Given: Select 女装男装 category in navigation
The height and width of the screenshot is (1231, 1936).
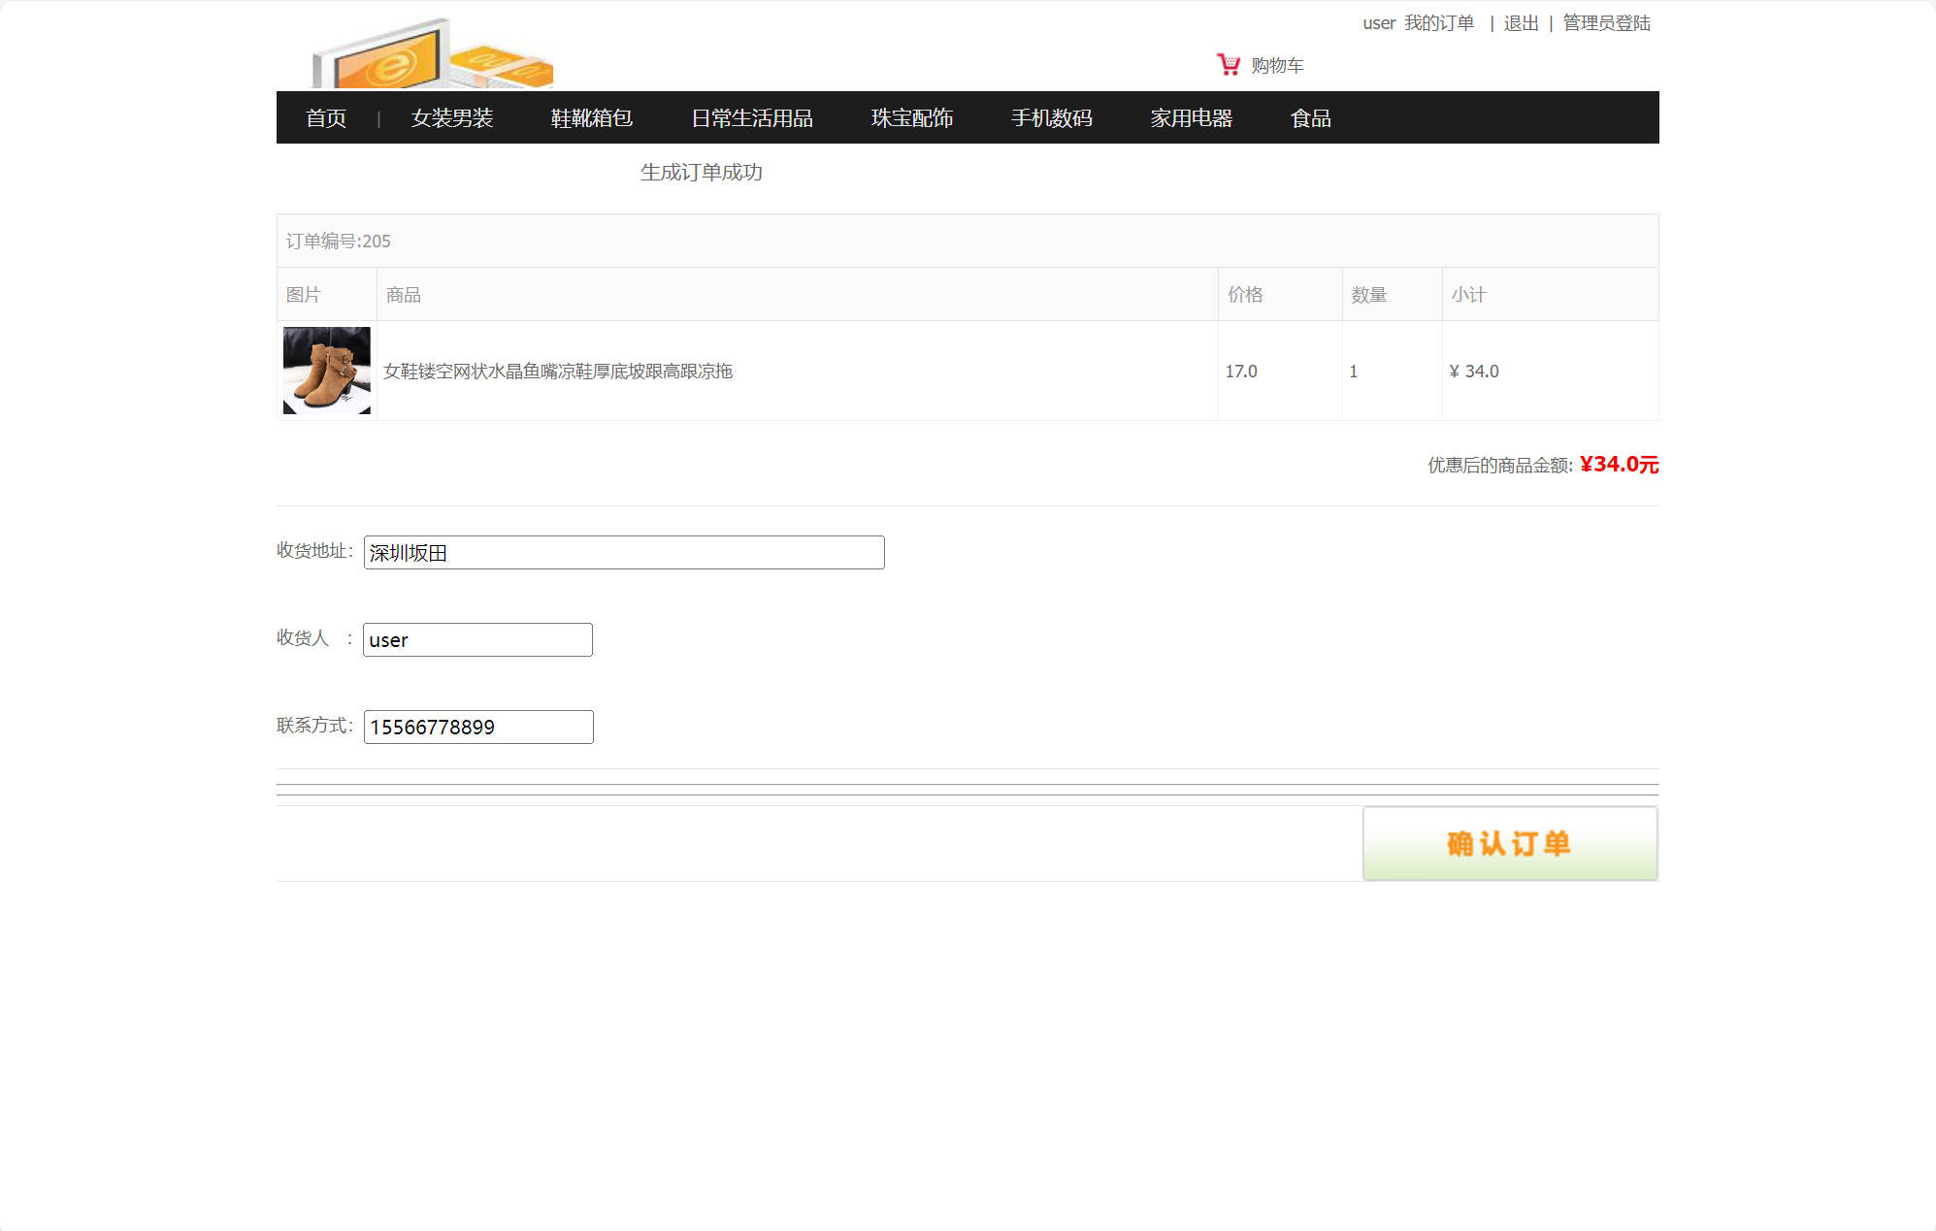Looking at the screenshot, I should [x=452, y=118].
